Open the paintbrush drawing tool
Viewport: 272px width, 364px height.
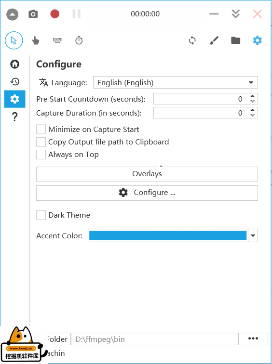(214, 40)
